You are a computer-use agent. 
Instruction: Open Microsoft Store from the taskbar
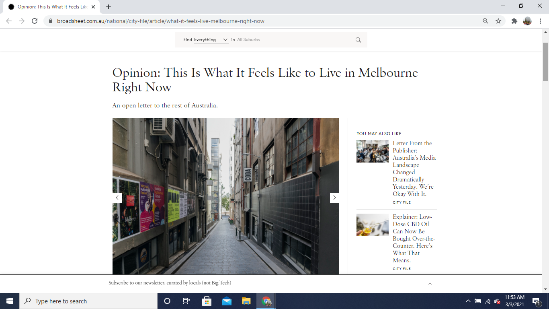click(207, 301)
